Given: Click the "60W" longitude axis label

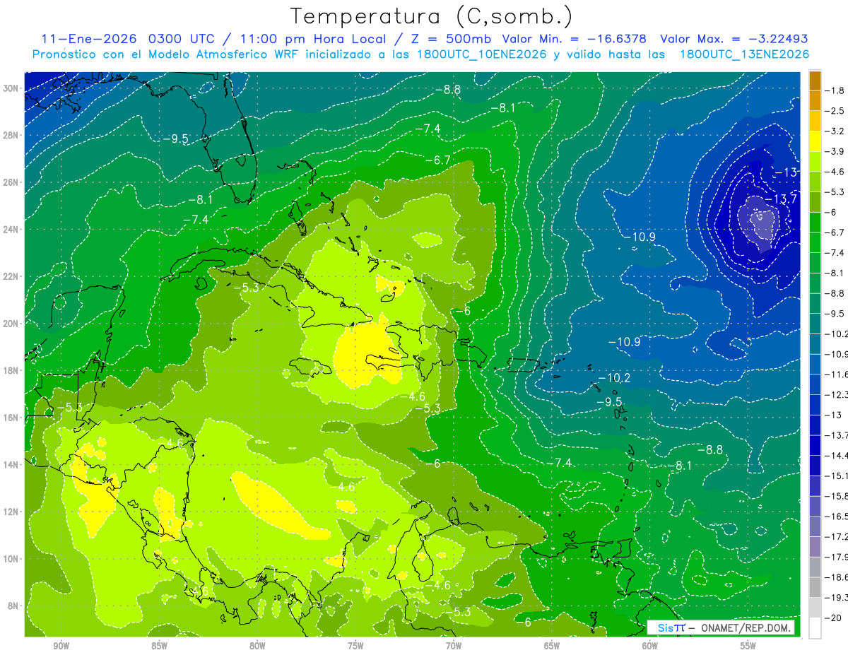Looking at the screenshot, I should tap(650, 646).
